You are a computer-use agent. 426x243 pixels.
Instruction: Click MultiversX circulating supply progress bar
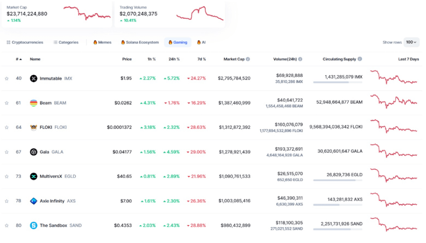338,180
